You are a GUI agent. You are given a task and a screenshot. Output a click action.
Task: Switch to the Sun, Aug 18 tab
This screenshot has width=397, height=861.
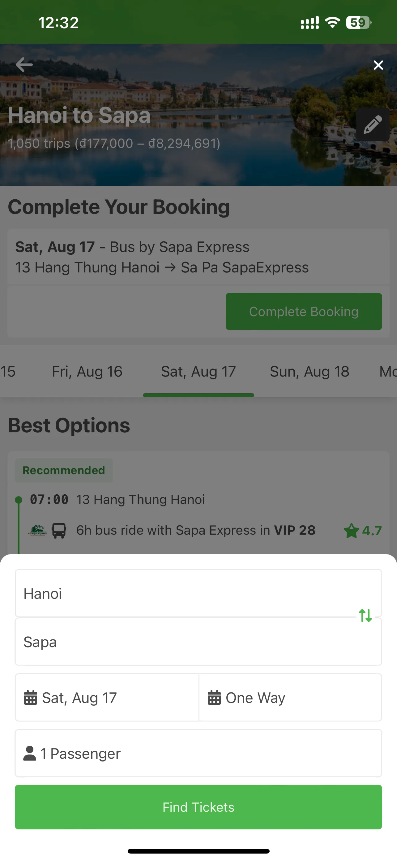(x=309, y=372)
